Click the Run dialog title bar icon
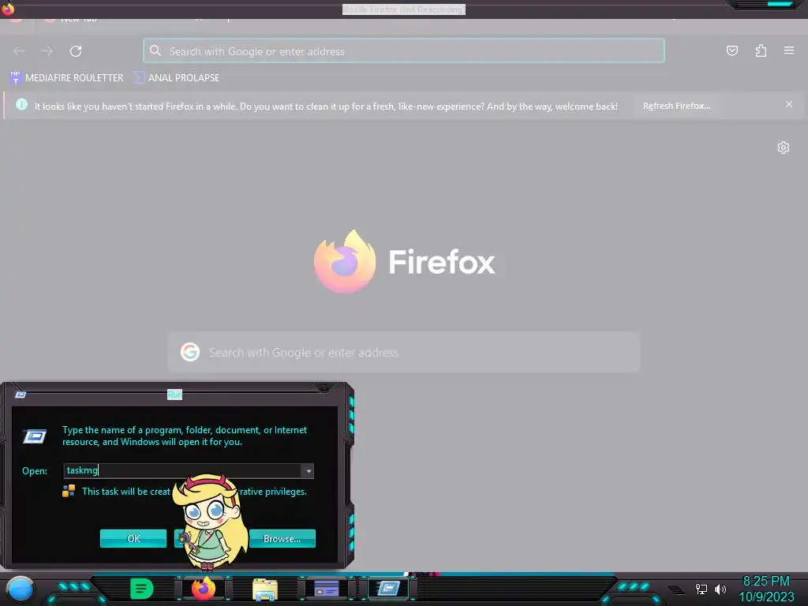Image resolution: width=808 pixels, height=606 pixels. pyautogui.click(x=21, y=395)
